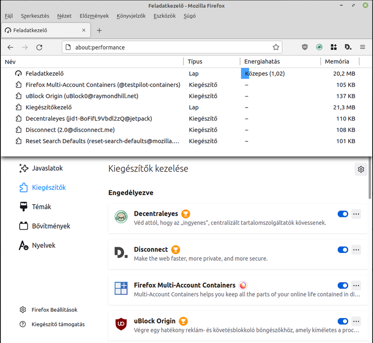
Task: Click the about:performance address bar
Action: click(x=172, y=47)
